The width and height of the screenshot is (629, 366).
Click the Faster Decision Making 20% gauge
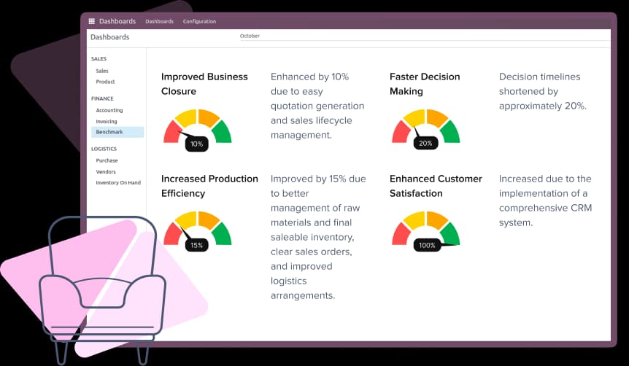point(426,130)
